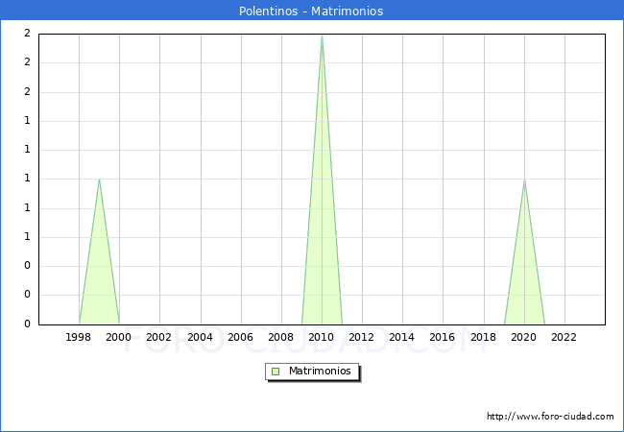Select the 1998 x-axis label
Image resolution: width=624 pixels, height=432 pixels.
click(x=79, y=337)
